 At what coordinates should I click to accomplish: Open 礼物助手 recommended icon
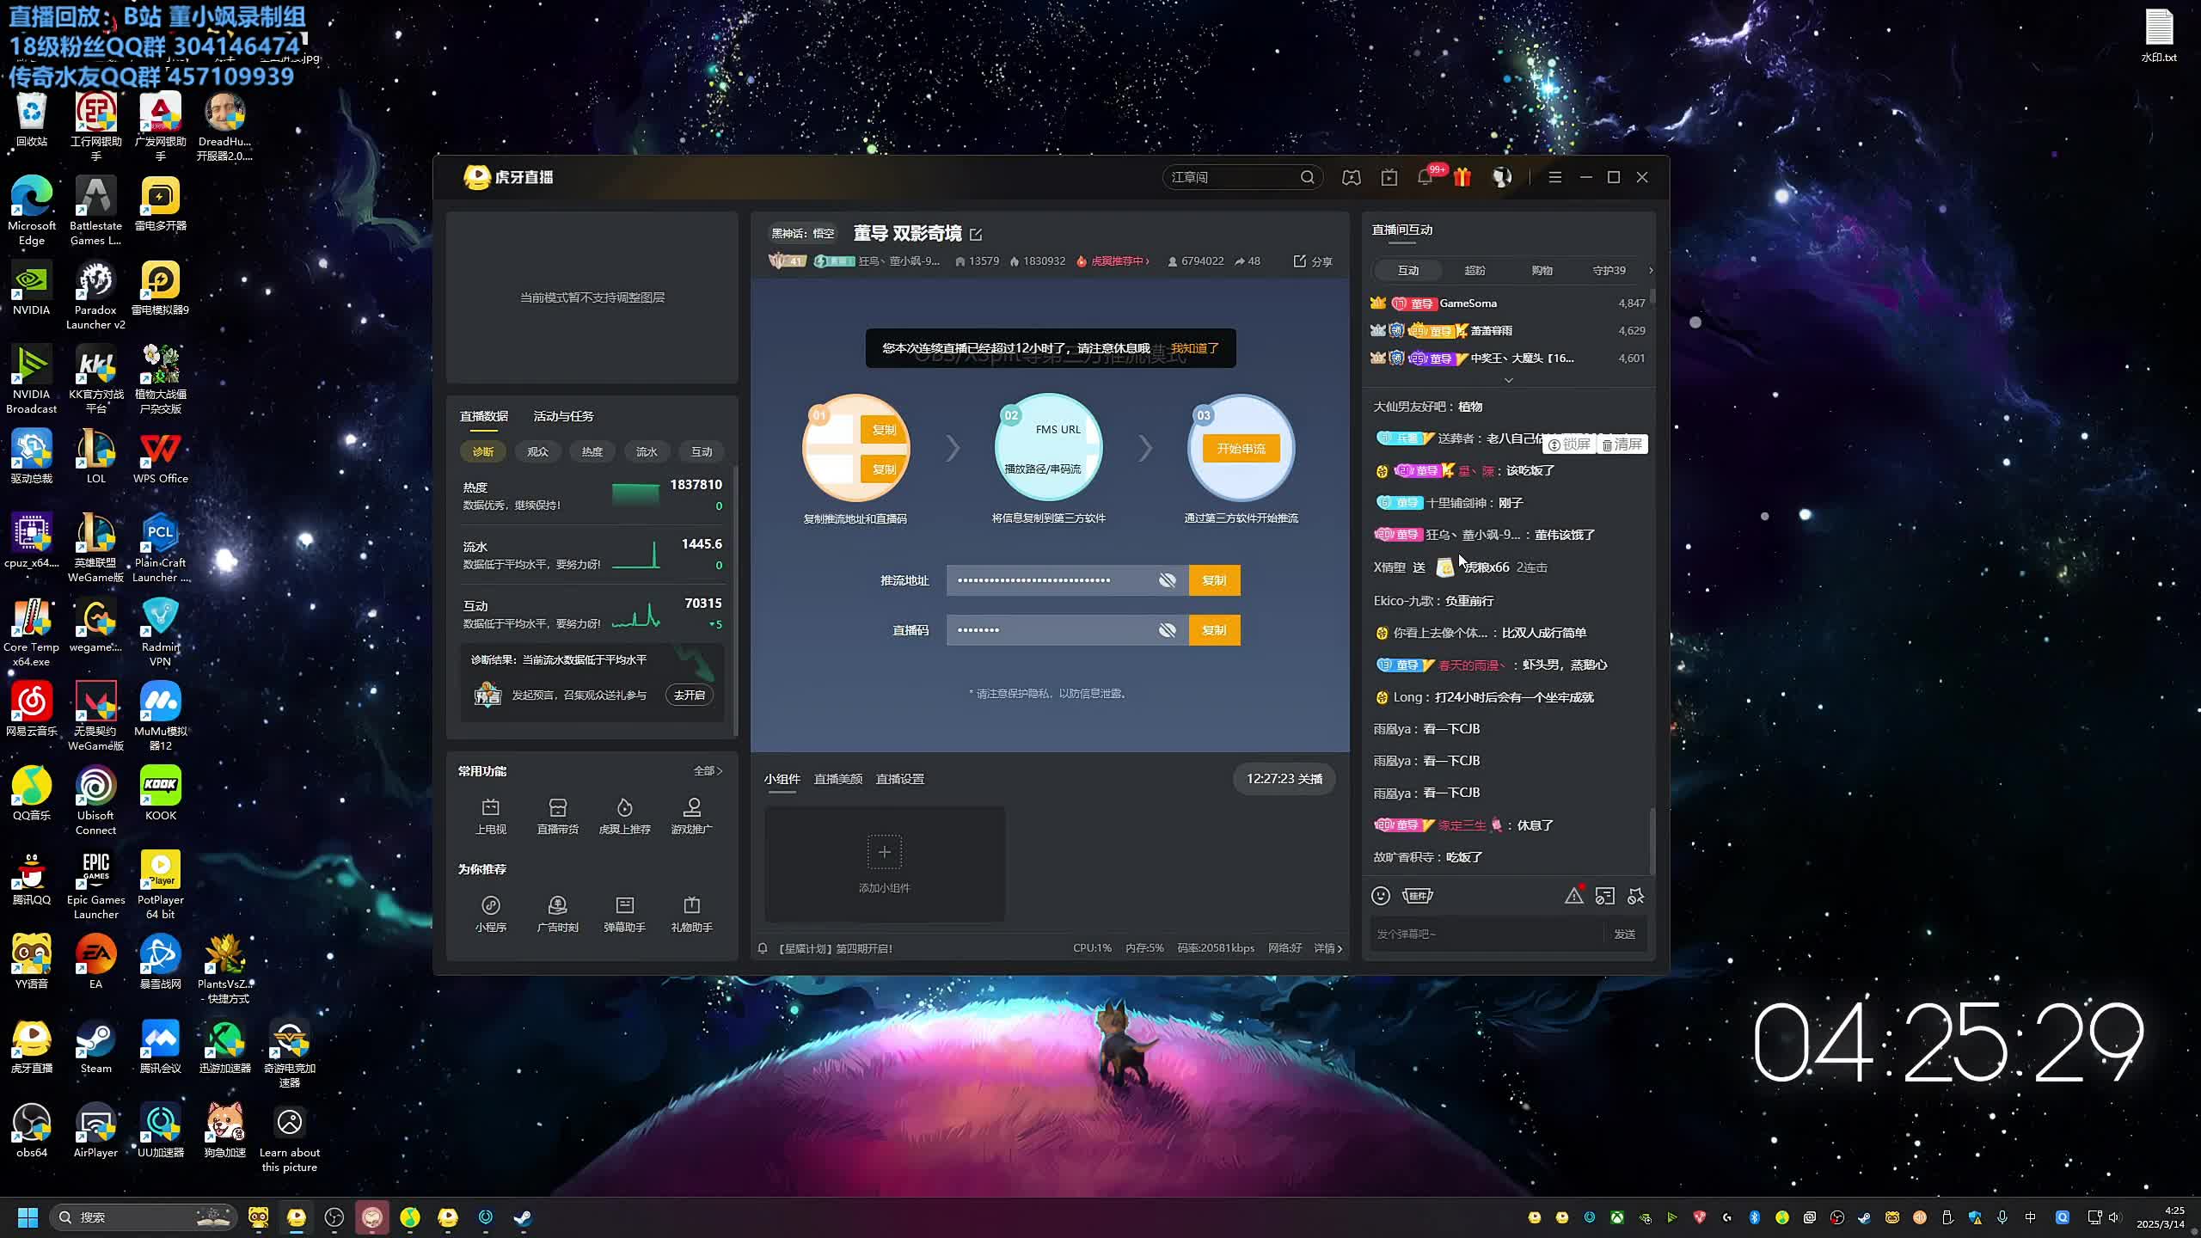pos(692,914)
